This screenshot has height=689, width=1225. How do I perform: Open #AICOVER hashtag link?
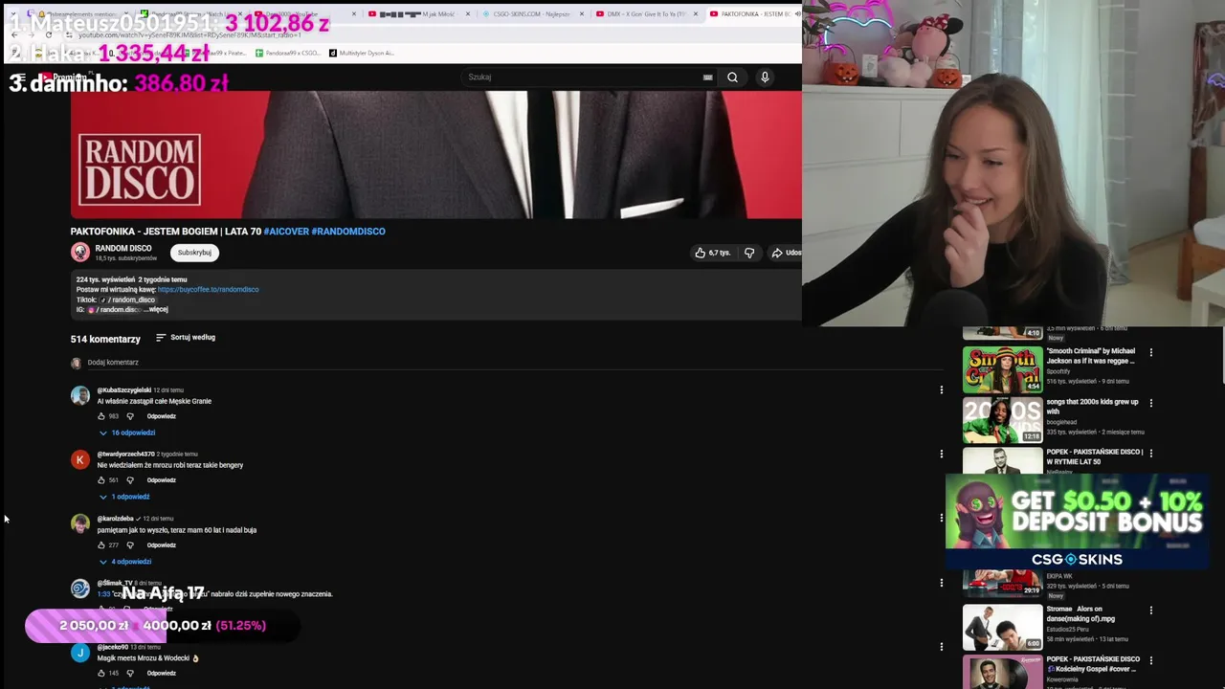pos(285,232)
